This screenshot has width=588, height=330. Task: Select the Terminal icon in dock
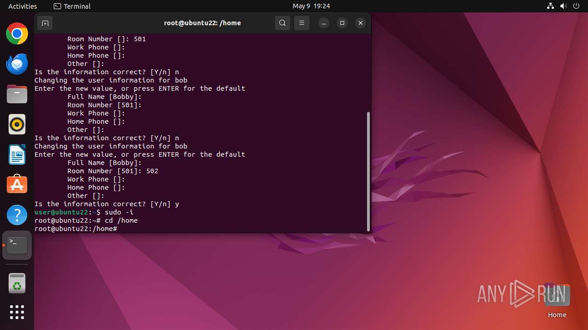click(x=17, y=245)
